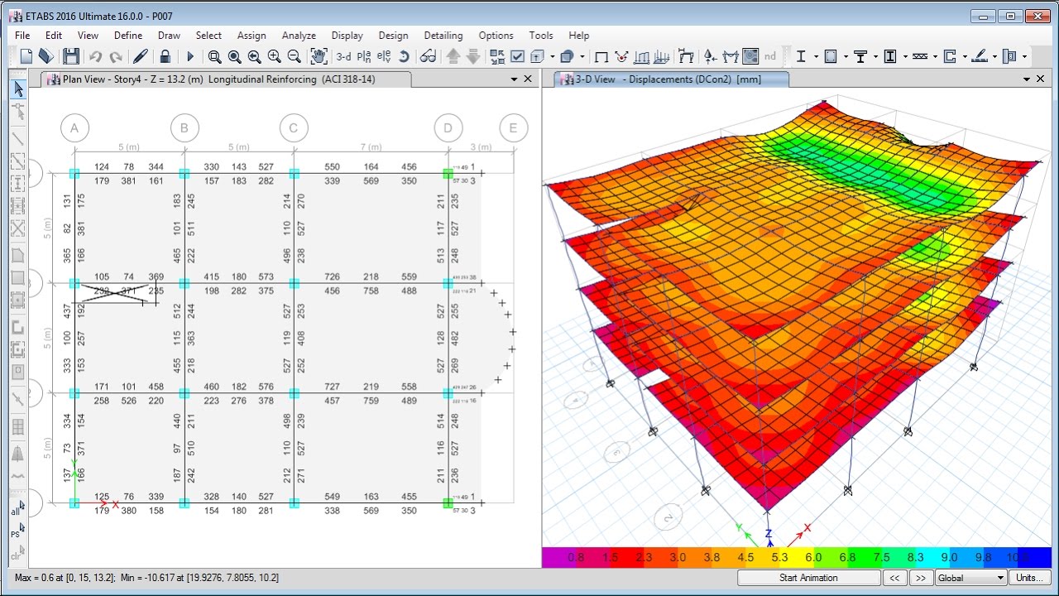This screenshot has width=1059, height=596.
Task: Click the Run Analysis play icon
Action: click(x=190, y=56)
